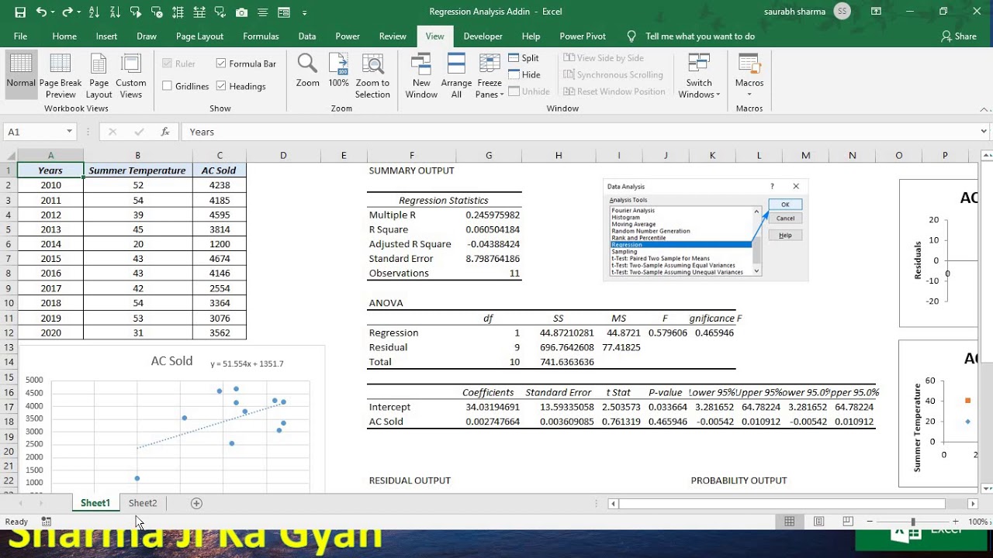Switch to Sheet2
Viewport: 993px width, 558px height.
tap(143, 503)
